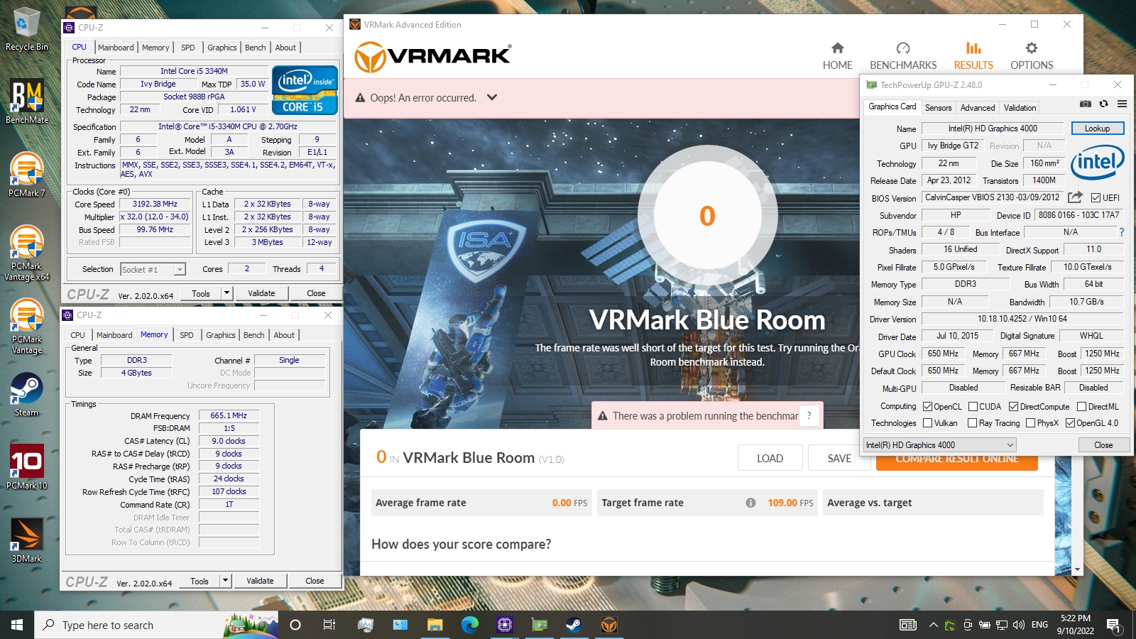This screenshot has width=1136, height=639.
Task: Click the Bus Interface question mark in GPU-Z
Action: coord(1122,232)
